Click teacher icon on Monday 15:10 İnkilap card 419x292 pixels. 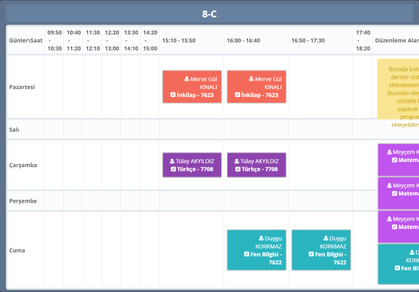tap(187, 79)
